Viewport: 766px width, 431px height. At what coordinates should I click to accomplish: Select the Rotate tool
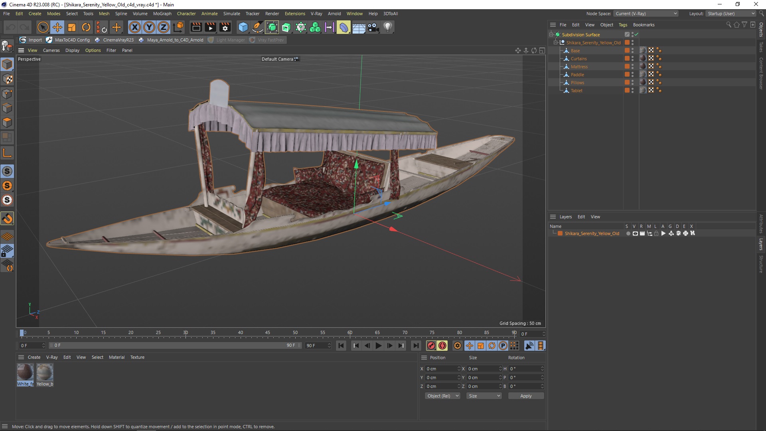tap(86, 27)
